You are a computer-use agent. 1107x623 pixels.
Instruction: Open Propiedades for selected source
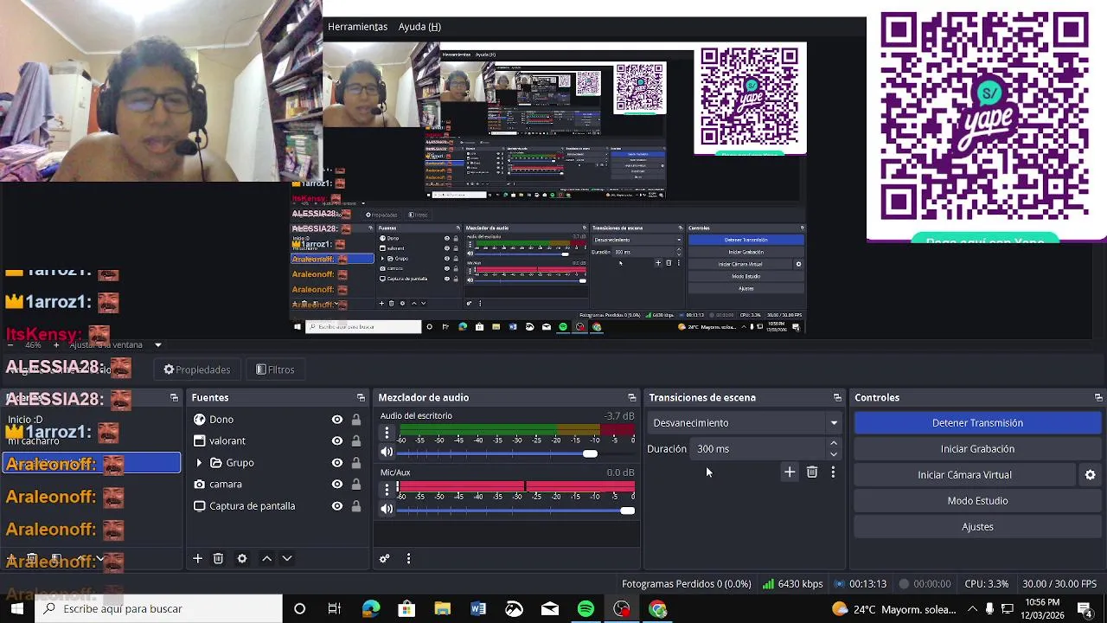[197, 369]
